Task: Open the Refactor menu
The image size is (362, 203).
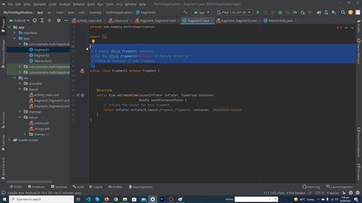Action: 79,4
